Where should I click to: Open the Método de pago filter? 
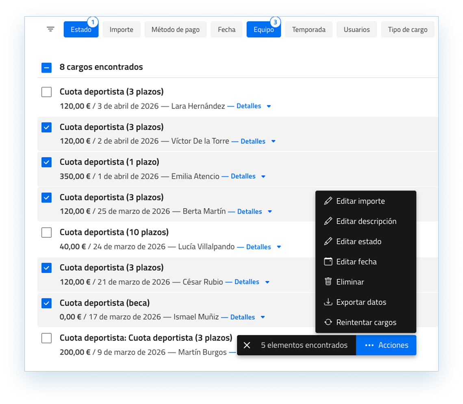(x=175, y=30)
